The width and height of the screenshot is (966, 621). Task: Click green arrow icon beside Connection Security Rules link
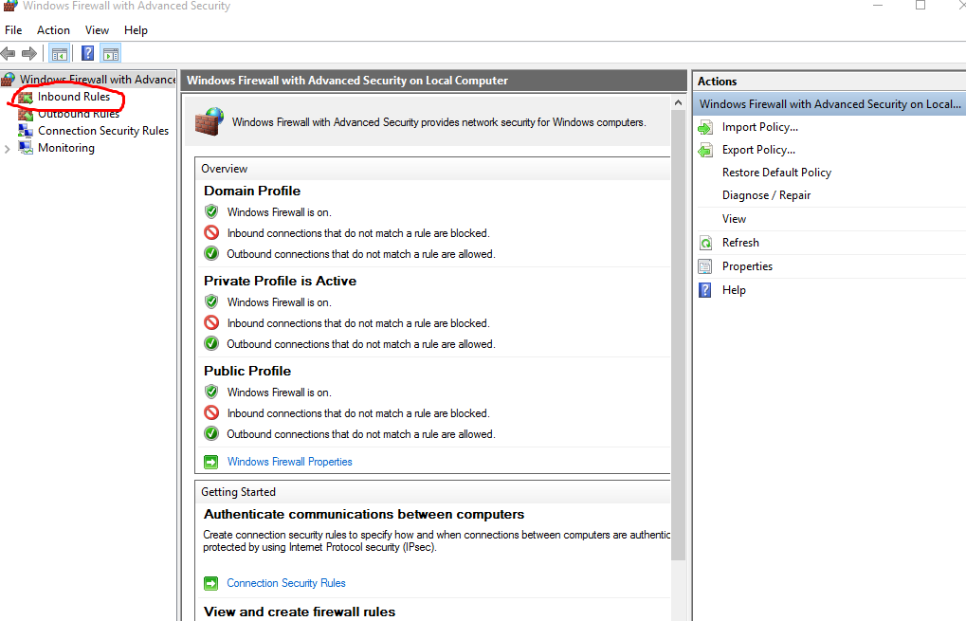coord(210,583)
